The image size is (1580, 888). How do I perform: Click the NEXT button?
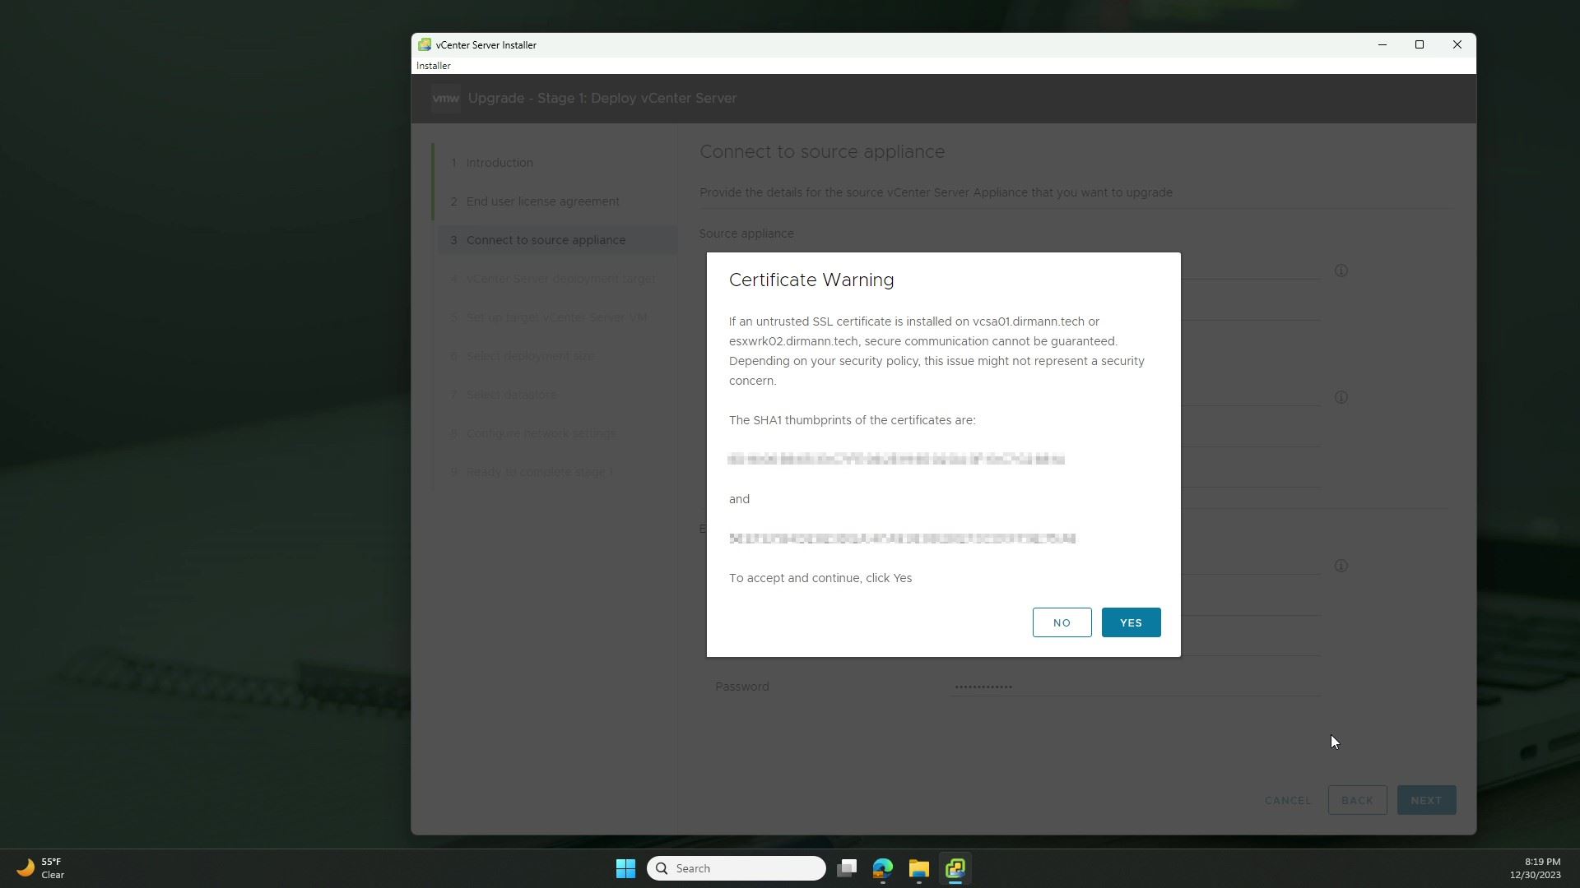tap(1426, 800)
